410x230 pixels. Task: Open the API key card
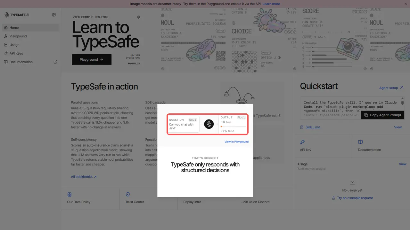323,146
